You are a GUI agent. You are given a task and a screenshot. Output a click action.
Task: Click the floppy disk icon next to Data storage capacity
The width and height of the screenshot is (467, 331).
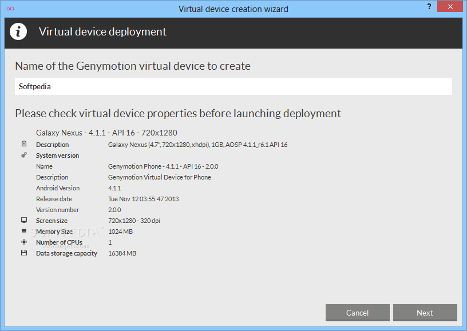click(24, 253)
